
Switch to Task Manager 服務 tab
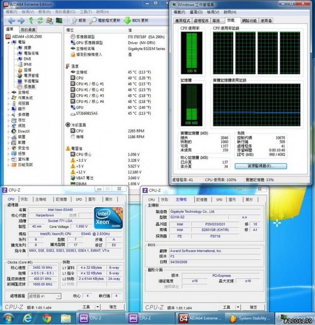click(x=216, y=21)
